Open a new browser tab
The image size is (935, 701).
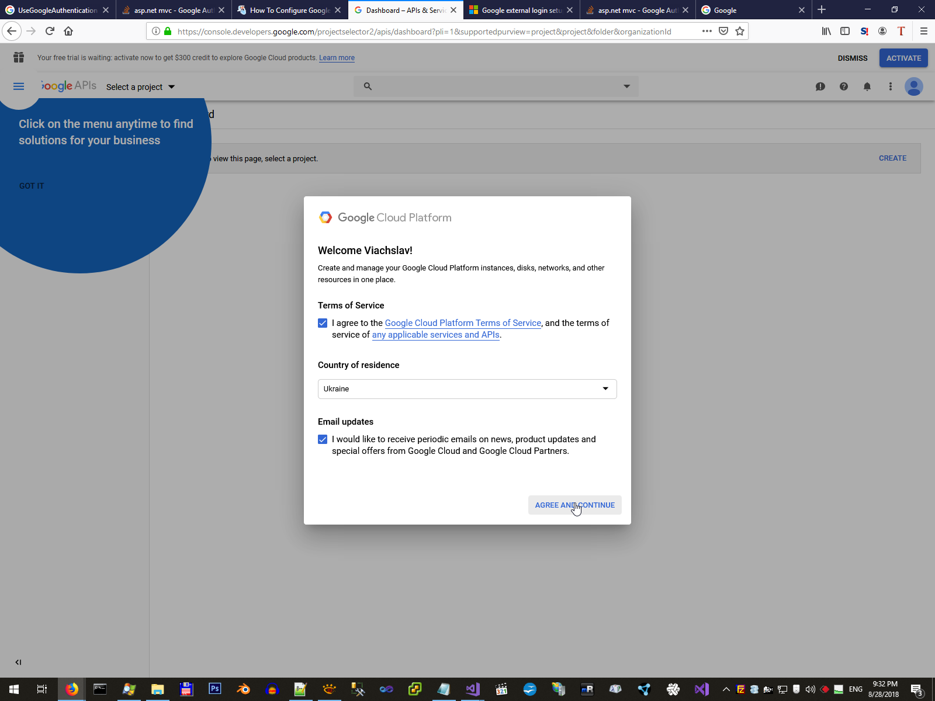(x=822, y=9)
